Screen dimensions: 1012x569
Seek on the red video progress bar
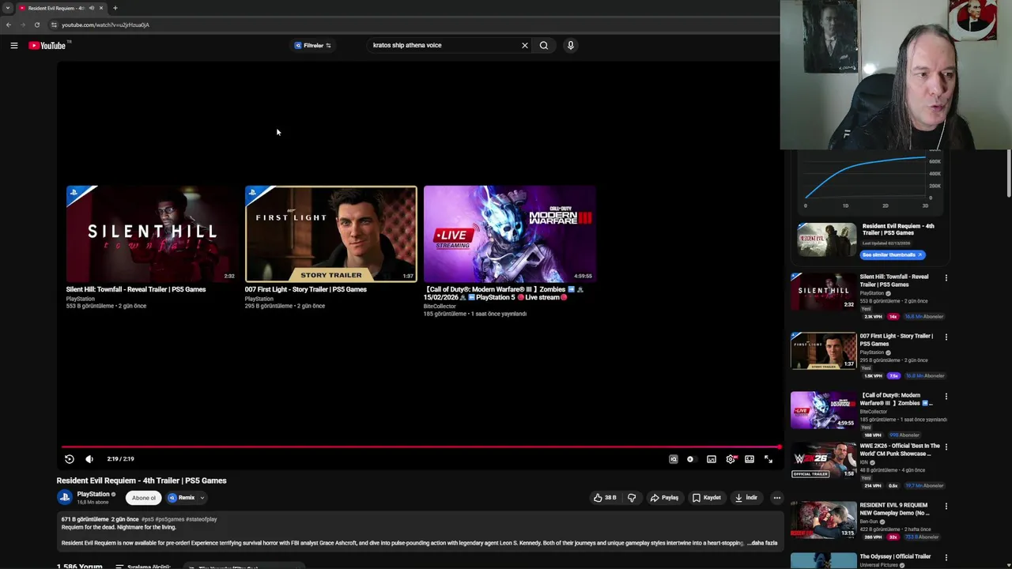click(421, 447)
